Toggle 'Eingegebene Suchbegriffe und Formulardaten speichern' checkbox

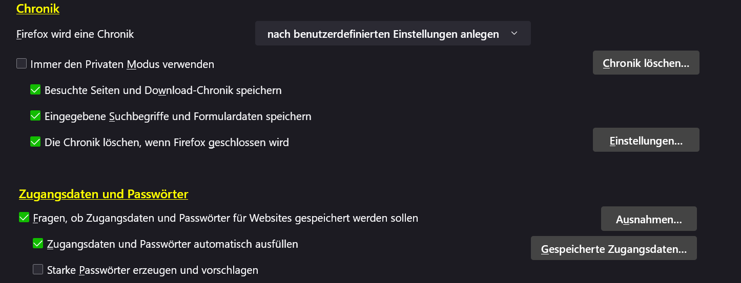[35, 116]
